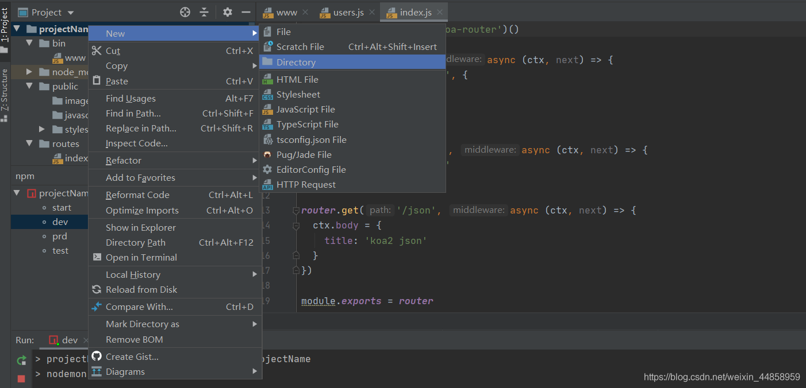The height and width of the screenshot is (388, 806).
Task: Click the expand-all icon in Project panel
Action: [205, 11]
